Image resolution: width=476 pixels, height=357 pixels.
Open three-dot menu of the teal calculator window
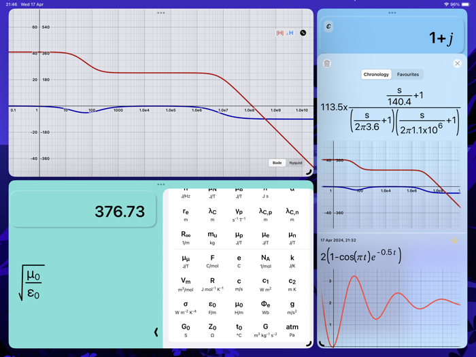click(x=161, y=184)
